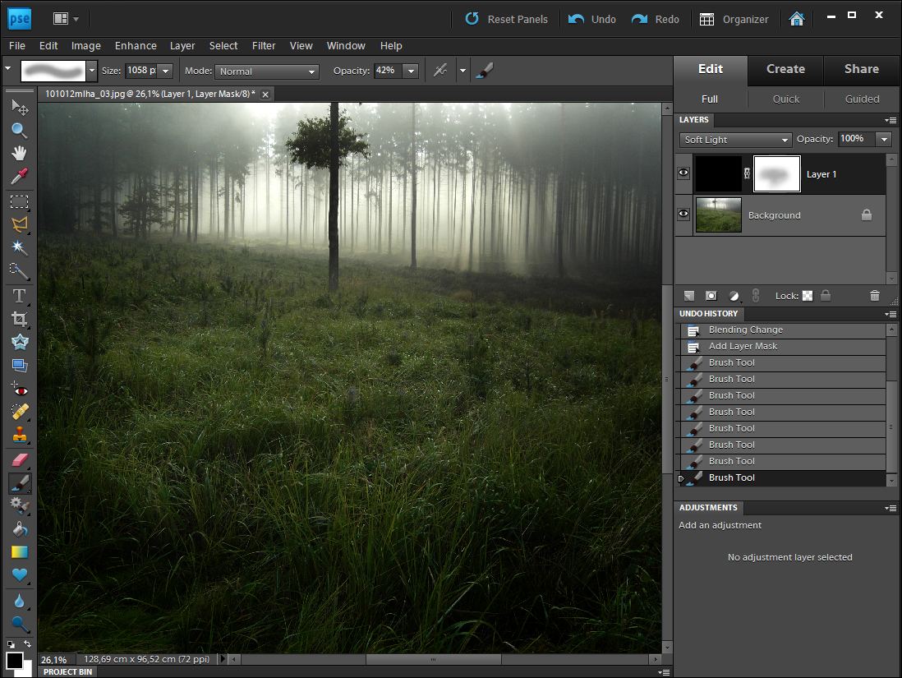The image size is (902, 678).
Task: Select the Hand tool
Action: pos(19,153)
